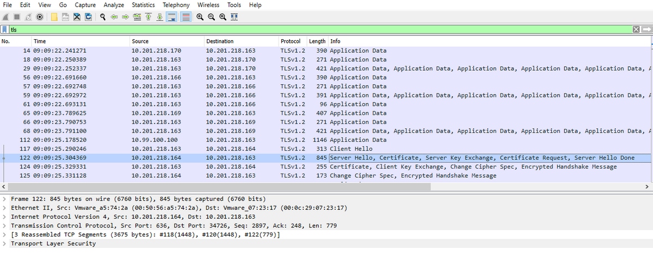Open the Help menu
The height and width of the screenshot is (255, 653).
click(x=255, y=5)
